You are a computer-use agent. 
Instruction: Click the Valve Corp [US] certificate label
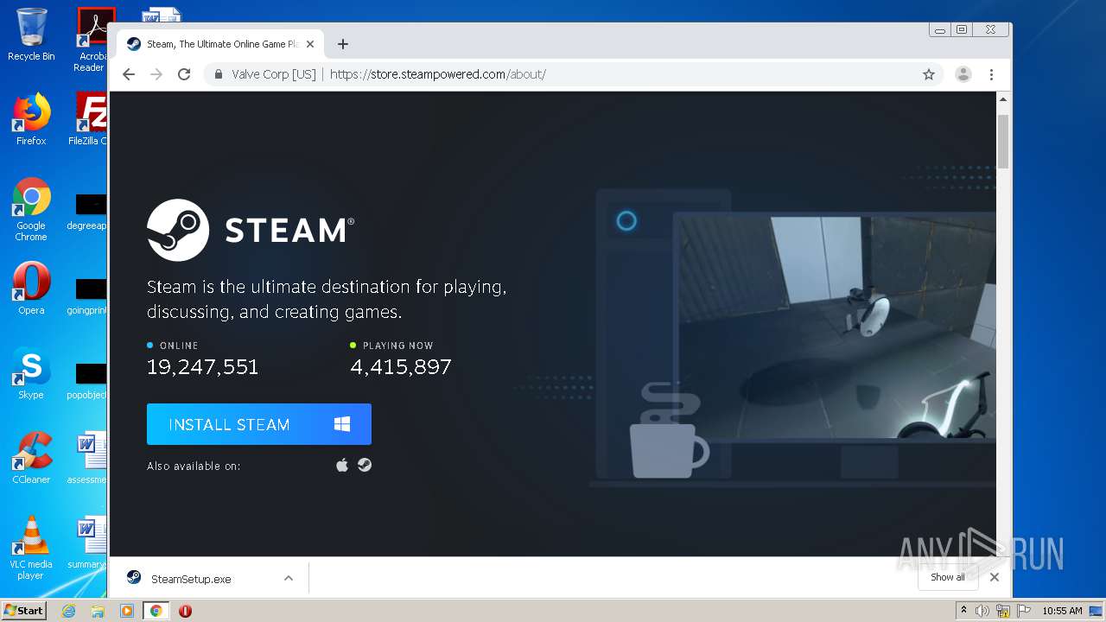tap(274, 74)
